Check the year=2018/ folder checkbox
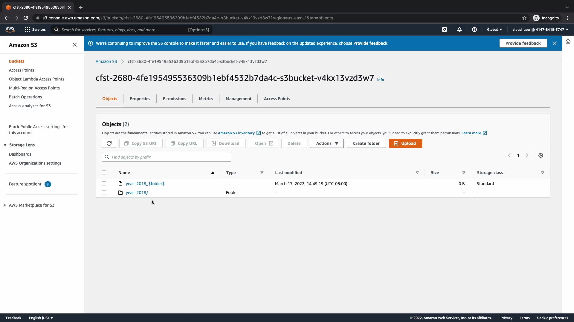The height and width of the screenshot is (322, 574). [x=104, y=192]
